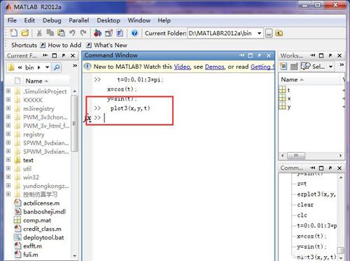Click the Undo arrow icon
This screenshot has width=350, height=261.
[x=72, y=33]
